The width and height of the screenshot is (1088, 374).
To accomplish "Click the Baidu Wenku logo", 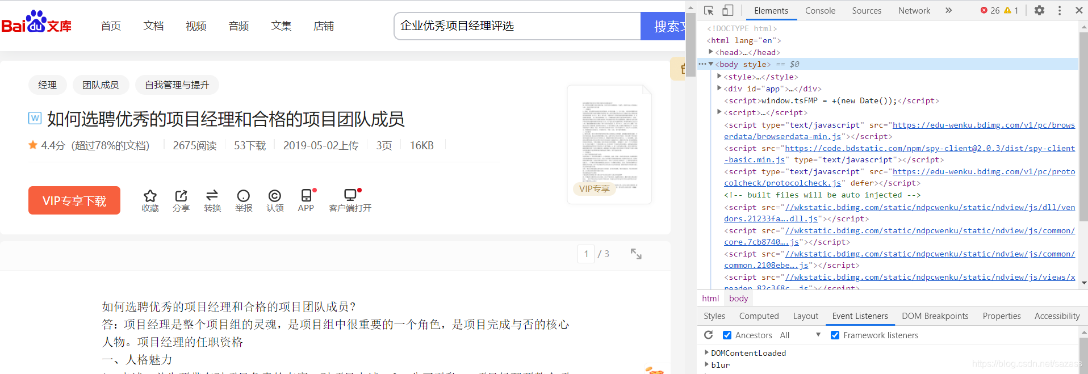I will point(36,22).
